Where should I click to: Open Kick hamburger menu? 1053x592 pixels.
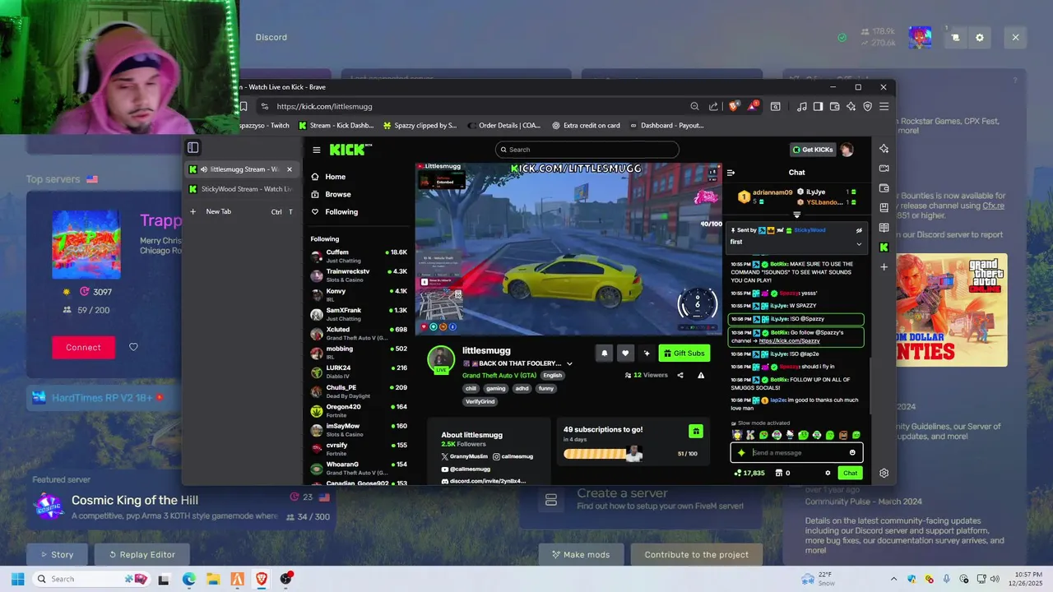point(316,150)
